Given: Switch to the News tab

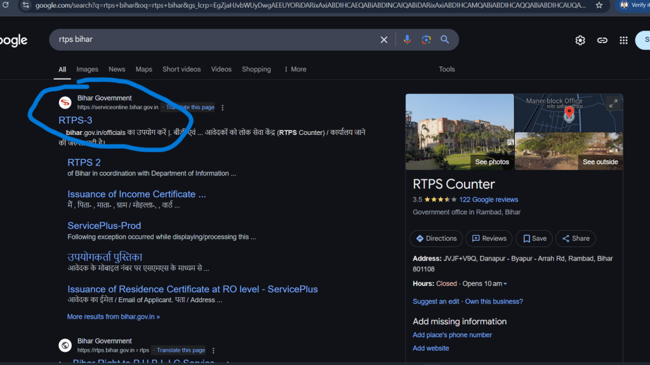Looking at the screenshot, I should (x=117, y=69).
